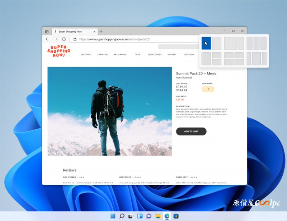
Task: Open File Explorer from taskbar
Action: [158, 216]
